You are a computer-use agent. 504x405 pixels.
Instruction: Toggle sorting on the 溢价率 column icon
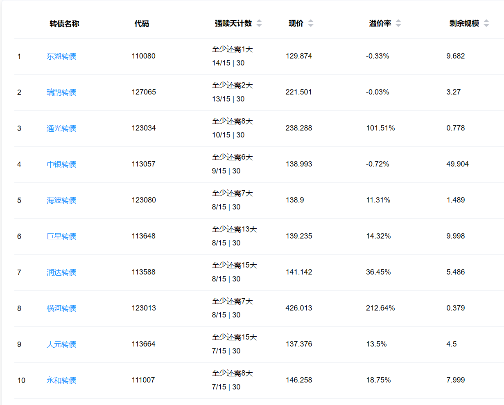tap(398, 23)
